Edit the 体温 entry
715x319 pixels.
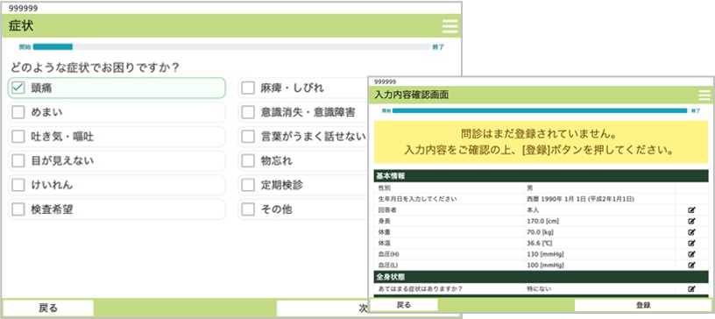point(691,243)
